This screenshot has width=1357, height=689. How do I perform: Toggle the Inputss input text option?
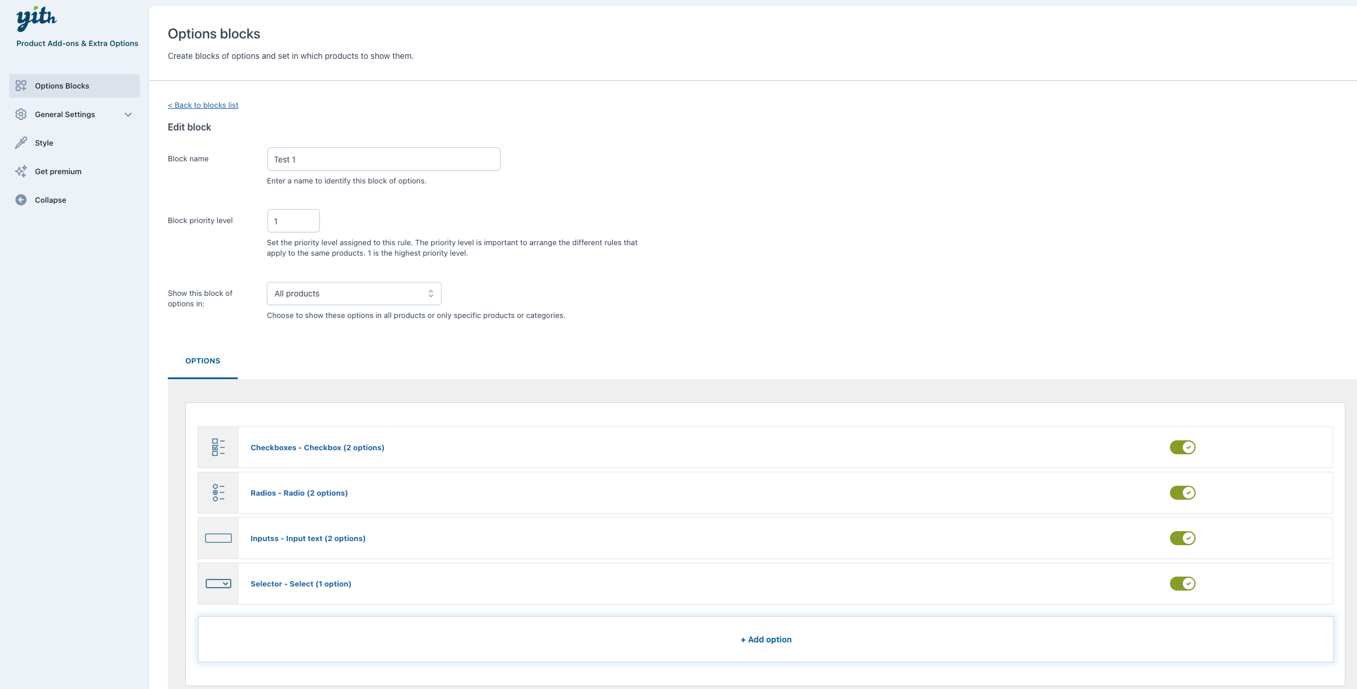(1182, 538)
